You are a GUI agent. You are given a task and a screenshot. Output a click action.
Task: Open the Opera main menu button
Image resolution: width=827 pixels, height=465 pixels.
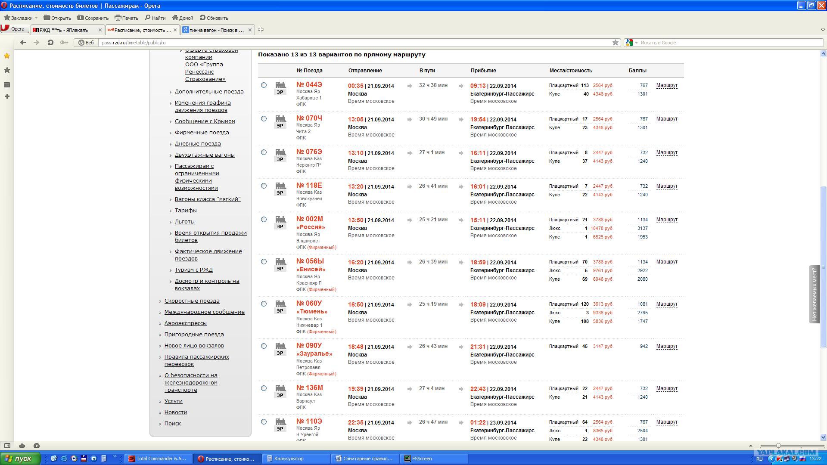14,29
